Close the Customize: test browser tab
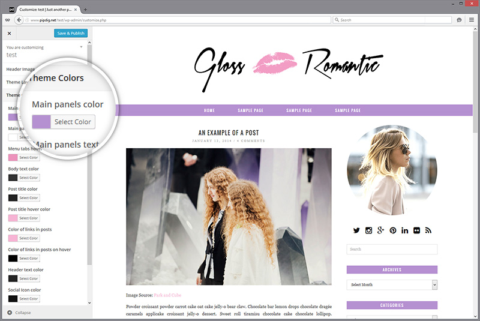The image size is (480, 321). tap(76, 10)
